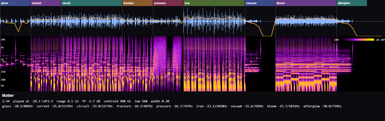Click the current -25.0/1135Hz stat
385x121 pixels.
coord(55,106)
